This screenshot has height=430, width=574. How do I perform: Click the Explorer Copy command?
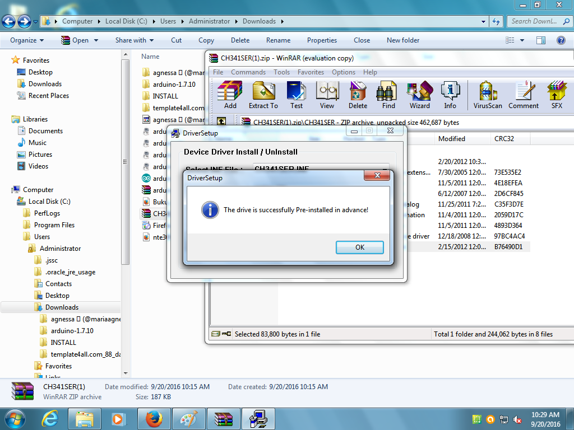click(x=206, y=40)
